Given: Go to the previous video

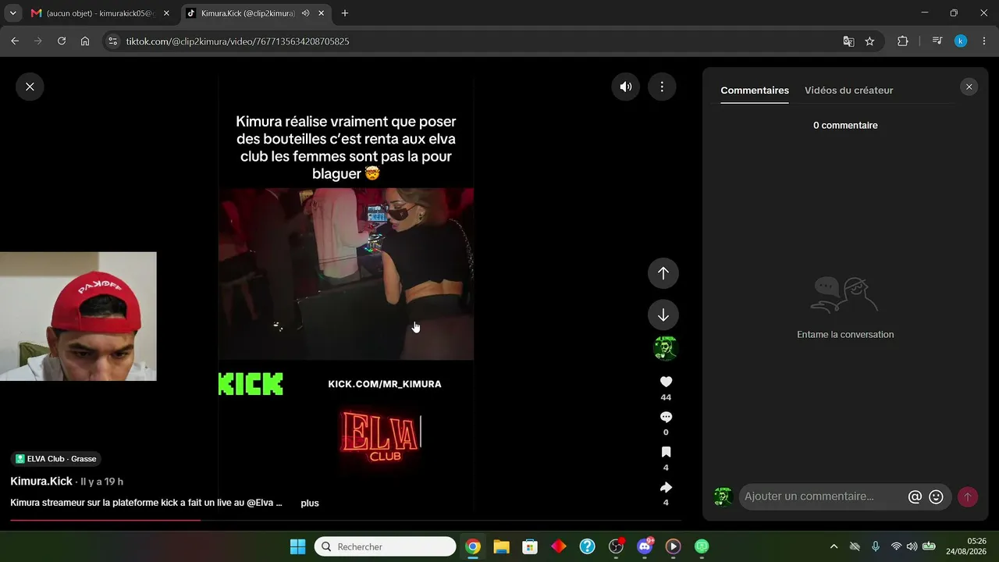Looking at the screenshot, I should (x=663, y=273).
